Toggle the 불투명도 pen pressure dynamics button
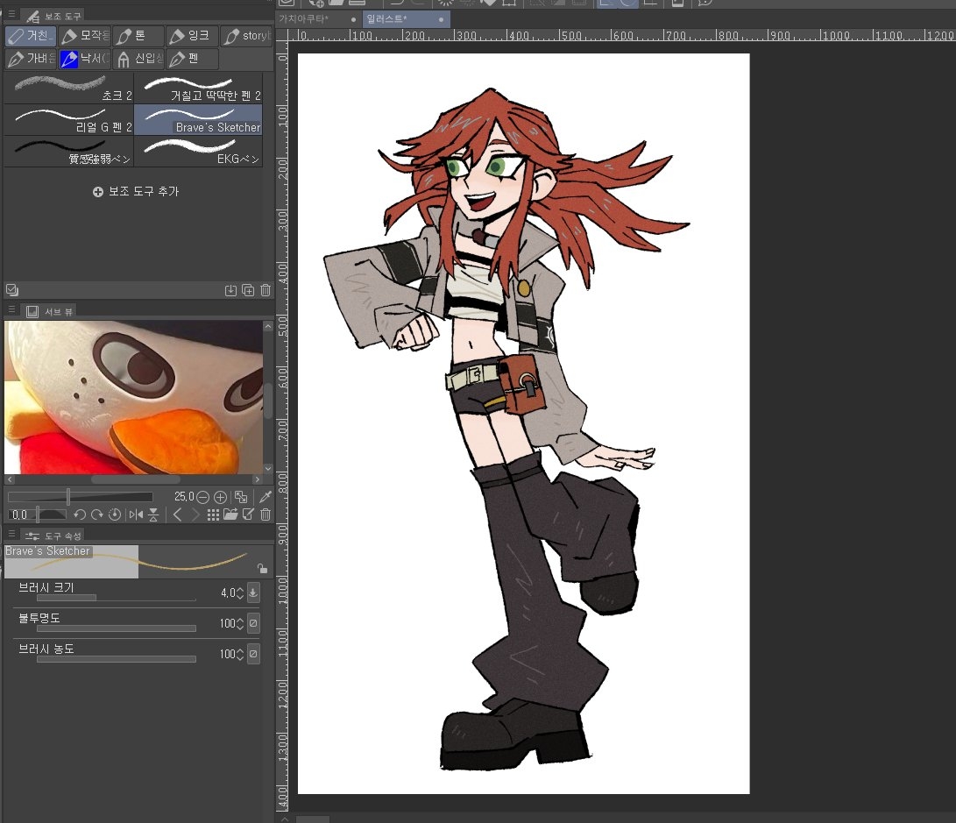This screenshot has width=956, height=823. (x=253, y=623)
